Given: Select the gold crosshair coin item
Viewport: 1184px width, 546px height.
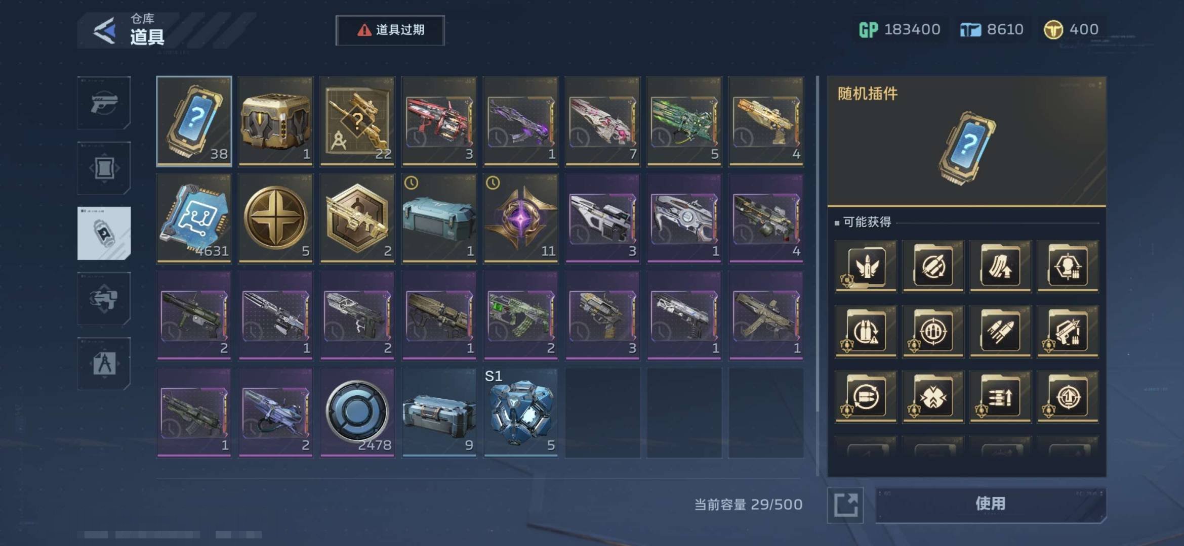Looking at the screenshot, I should pyautogui.click(x=275, y=218).
